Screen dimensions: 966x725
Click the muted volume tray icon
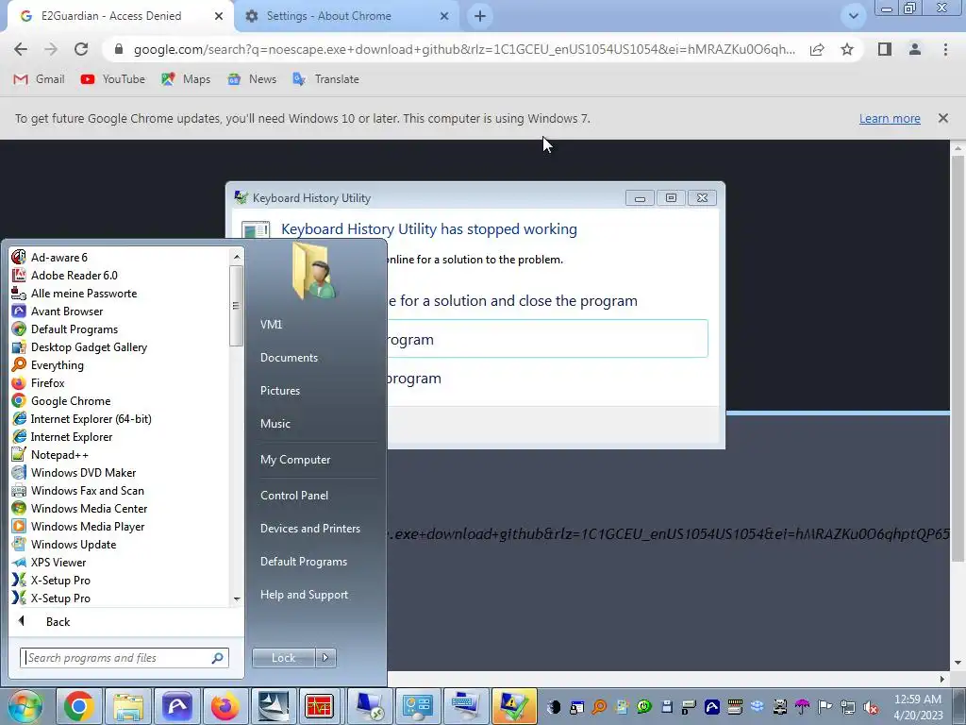(871, 706)
